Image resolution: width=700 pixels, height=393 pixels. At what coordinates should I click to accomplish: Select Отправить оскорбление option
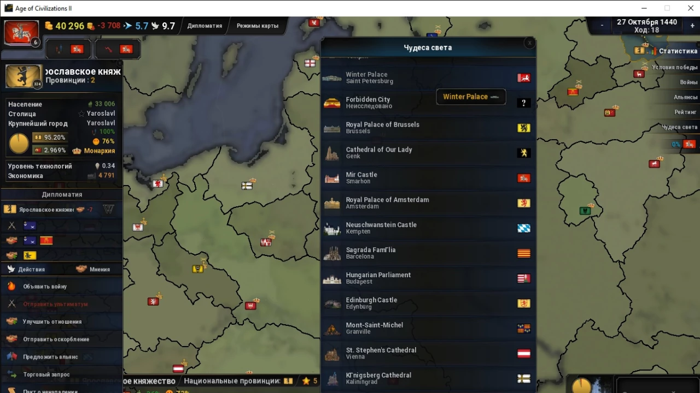coord(56,339)
